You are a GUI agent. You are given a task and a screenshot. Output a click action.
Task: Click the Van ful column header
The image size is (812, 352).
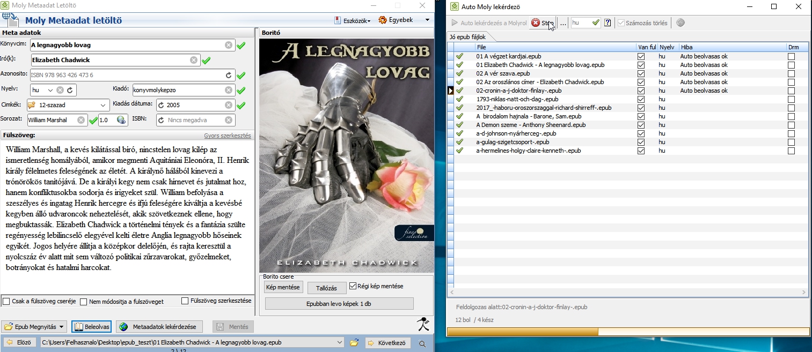pos(647,47)
